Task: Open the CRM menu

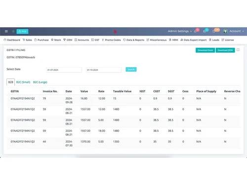Action: pos(68,40)
